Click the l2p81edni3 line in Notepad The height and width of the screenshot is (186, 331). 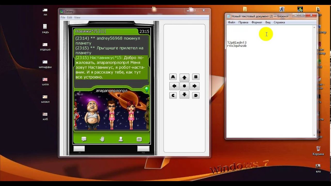(237, 42)
